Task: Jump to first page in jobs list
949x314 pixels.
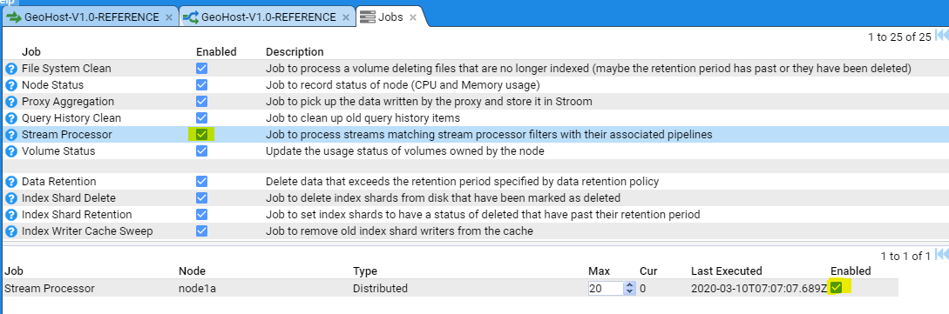Action: click(x=942, y=37)
